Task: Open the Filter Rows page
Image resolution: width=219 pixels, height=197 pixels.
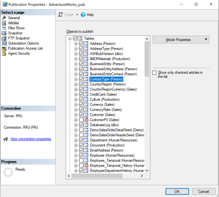Action: 16,28
